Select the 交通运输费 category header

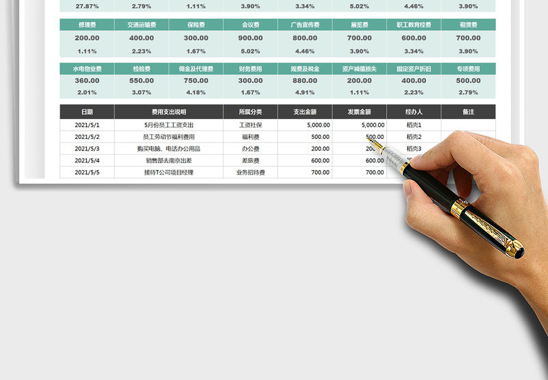pyautogui.click(x=141, y=25)
